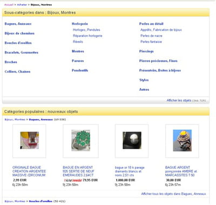Open the Réparation horlogerie link

point(87,36)
